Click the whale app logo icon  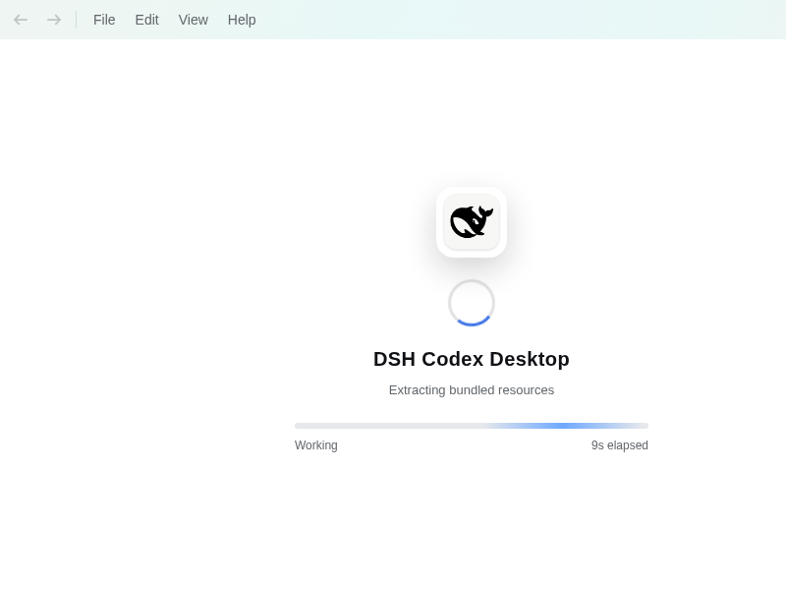pyautogui.click(x=472, y=222)
